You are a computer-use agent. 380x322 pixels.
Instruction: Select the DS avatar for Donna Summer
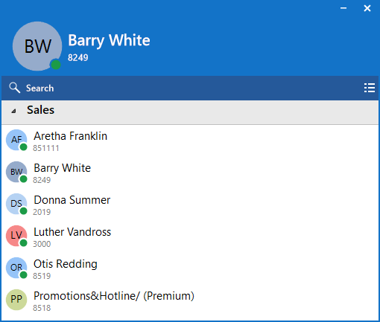pos(16,204)
